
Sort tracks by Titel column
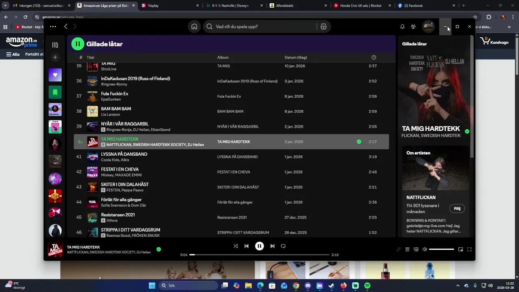coord(90,58)
